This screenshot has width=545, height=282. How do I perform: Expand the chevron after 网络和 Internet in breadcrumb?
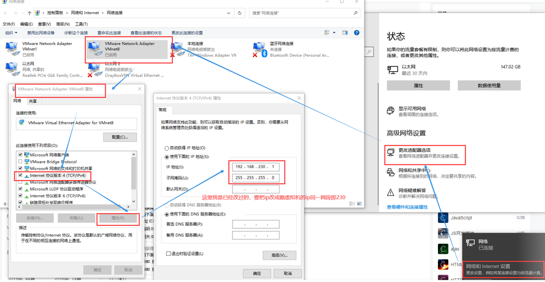(103, 13)
